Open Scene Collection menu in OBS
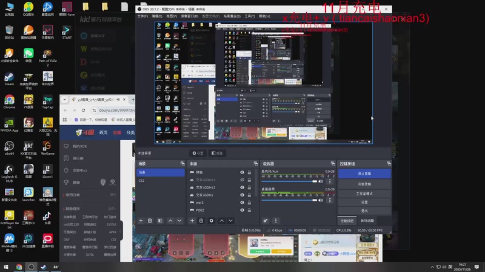Viewport: 485px width, 272px height. click(232, 16)
